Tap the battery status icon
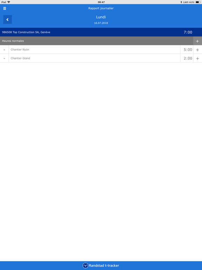Image resolution: width=202 pixels, height=270 pixels. [x=198, y=2]
